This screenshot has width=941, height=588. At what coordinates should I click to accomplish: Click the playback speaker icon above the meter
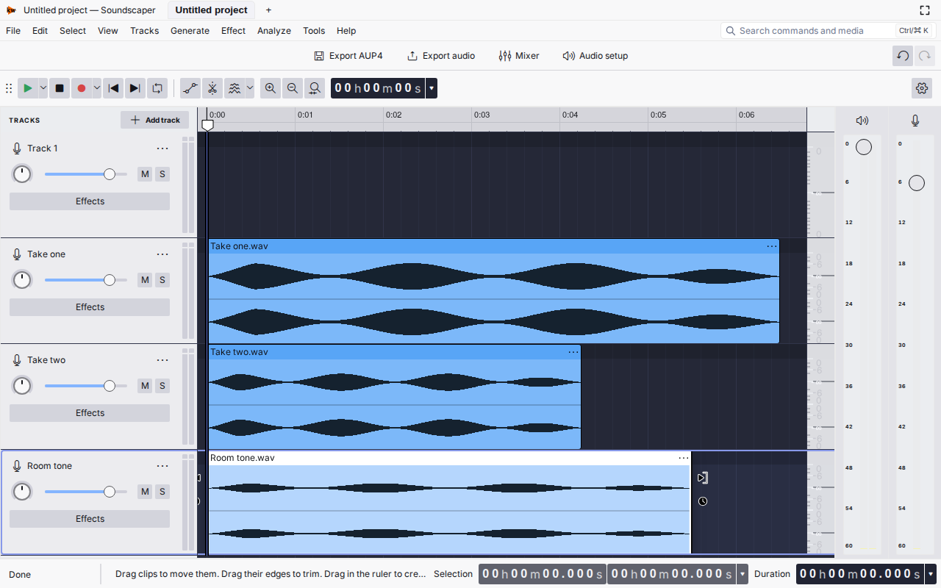(x=862, y=121)
